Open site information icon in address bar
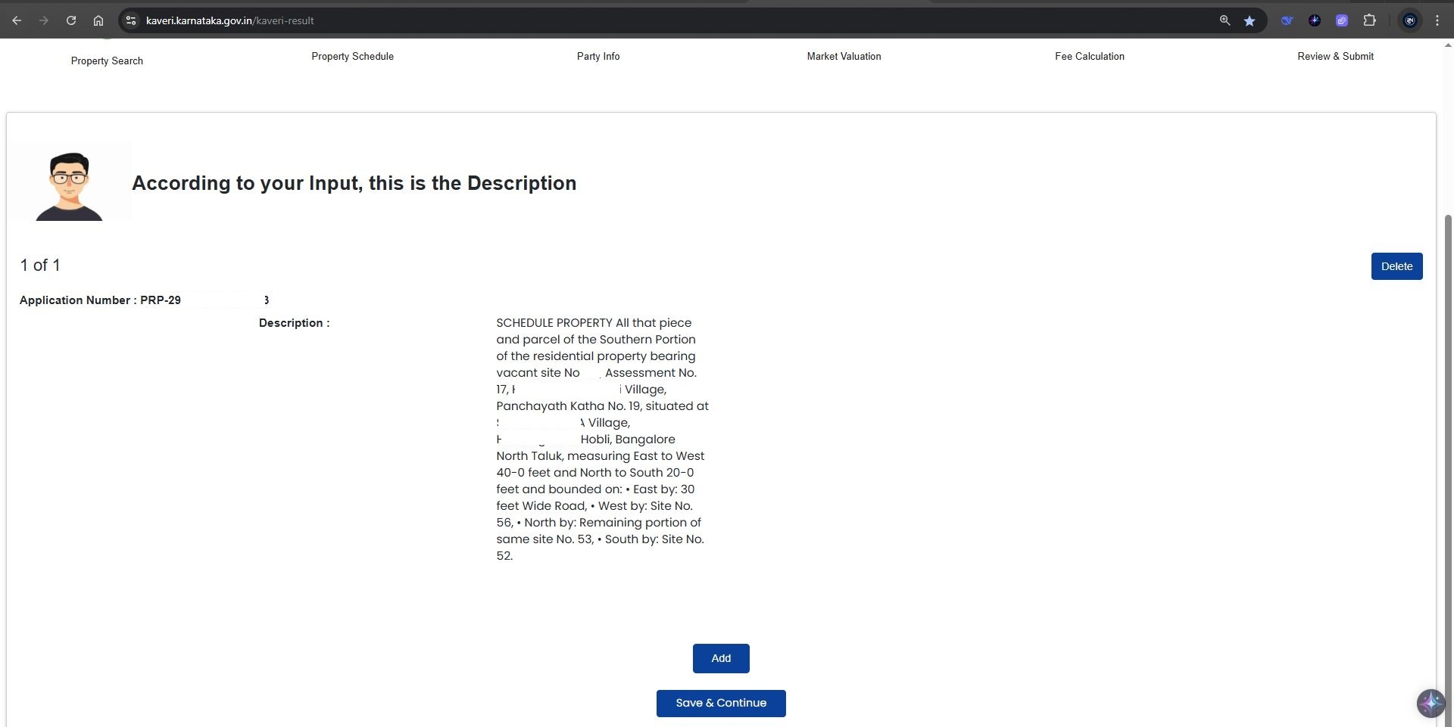This screenshot has width=1454, height=727. coord(131,20)
